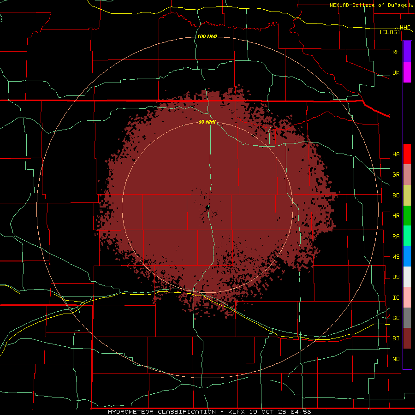Click the GR legend label

pyautogui.click(x=396, y=175)
